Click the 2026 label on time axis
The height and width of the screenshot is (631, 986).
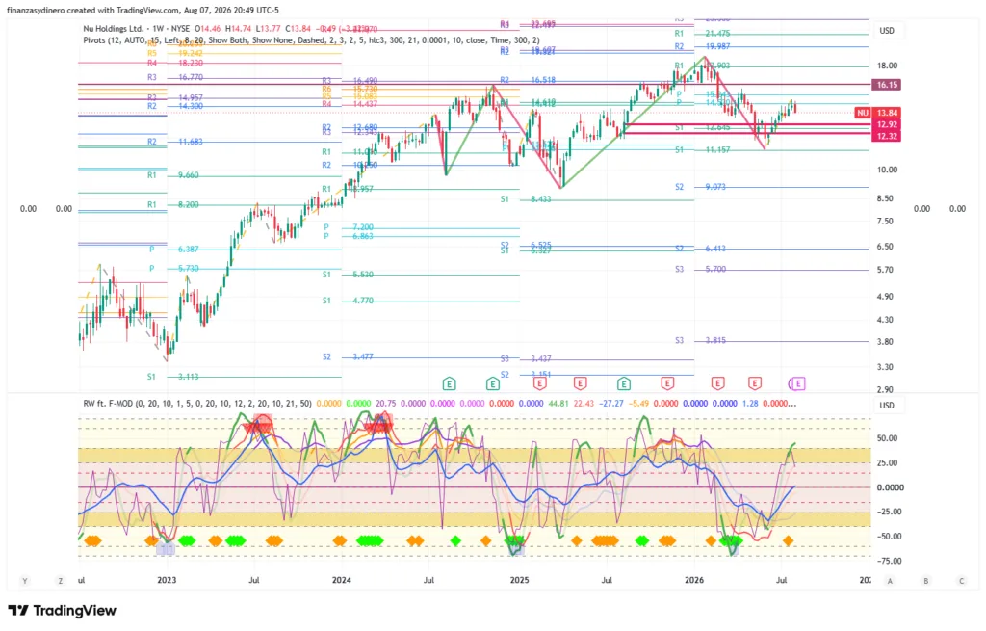coord(694,580)
